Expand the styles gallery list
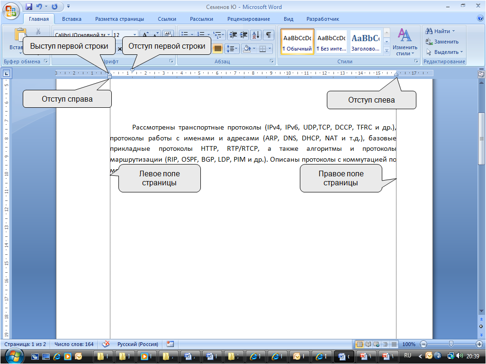Screen dimensions: 486x364 tap(387, 50)
